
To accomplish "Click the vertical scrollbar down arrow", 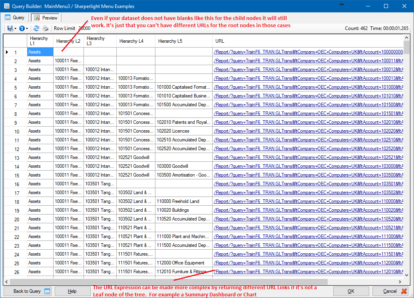I will click(407, 275).
